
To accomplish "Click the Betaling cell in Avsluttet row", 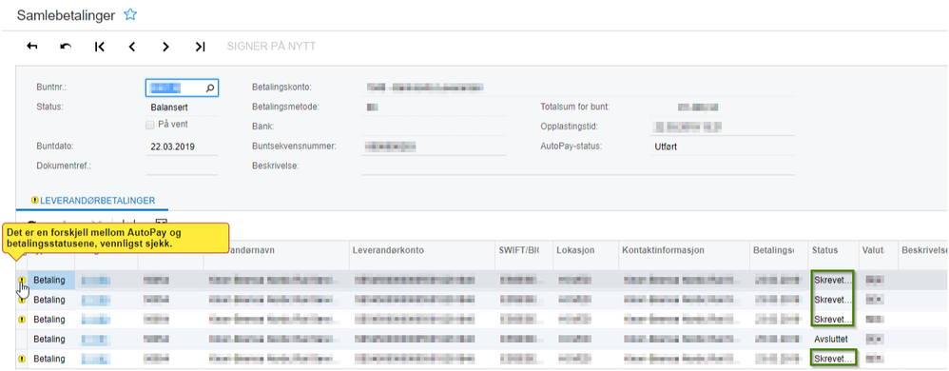I will pyautogui.click(x=50, y=339).
